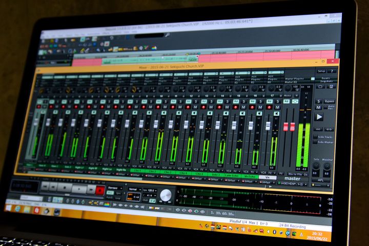This screenshot has width=369, height=246.
Task: Open the Windows Start button
Action: tap(9, 207)
